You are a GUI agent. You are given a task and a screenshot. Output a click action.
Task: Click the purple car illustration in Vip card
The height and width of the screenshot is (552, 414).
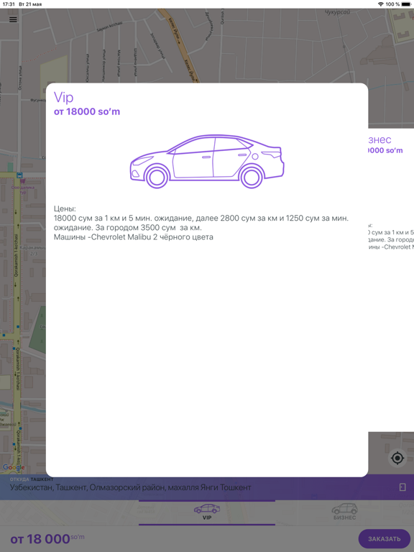[x=207, y=161]
